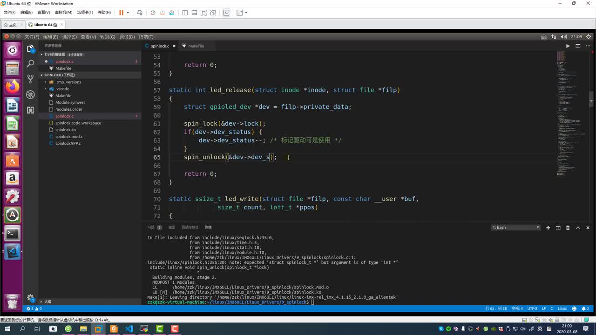The image size is (596, 335).
Task: Change indentation via 空格: 4 status item
Action: [x=517, y=308]
